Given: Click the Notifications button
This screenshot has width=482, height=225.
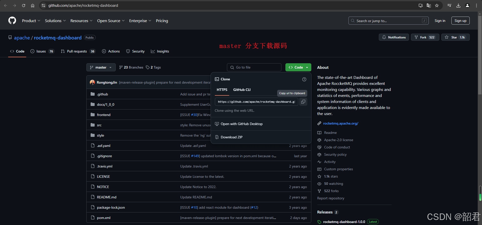Looking at the screenshot, I should pos(394,37).
